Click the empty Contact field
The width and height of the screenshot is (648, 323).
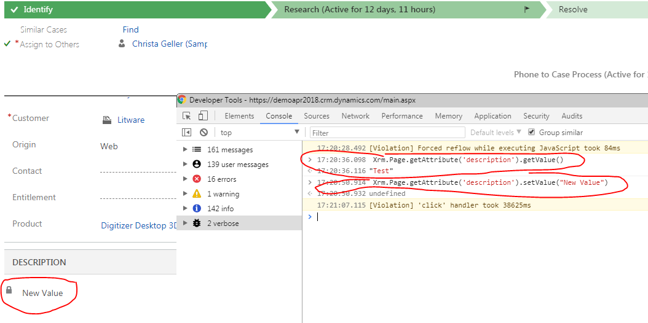pyautogui.click(x=138, y=171)
